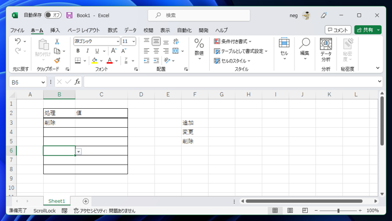The width and height of the screenshot is (392, 221).
Task: Click the Data Analysis button
Action: [x=326, y=50]
